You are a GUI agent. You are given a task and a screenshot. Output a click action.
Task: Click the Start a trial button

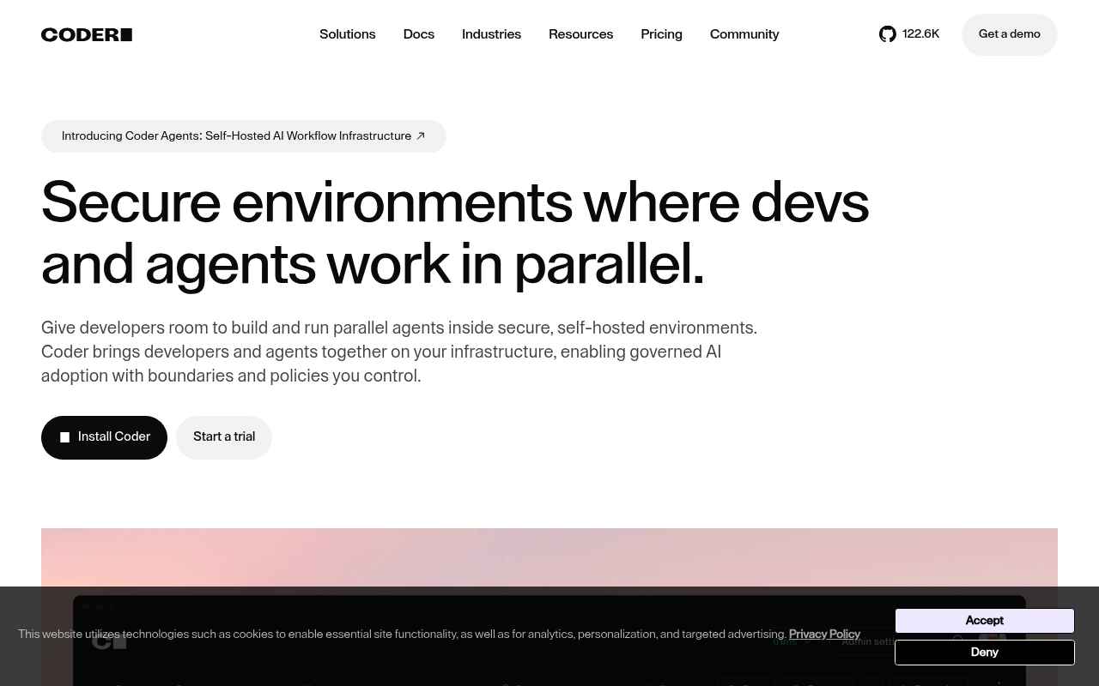click(x=224, y=437)
